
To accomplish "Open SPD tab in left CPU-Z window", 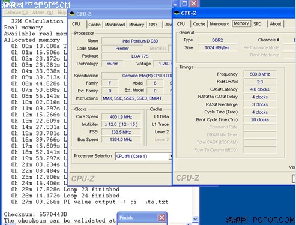I will point(153,25).
